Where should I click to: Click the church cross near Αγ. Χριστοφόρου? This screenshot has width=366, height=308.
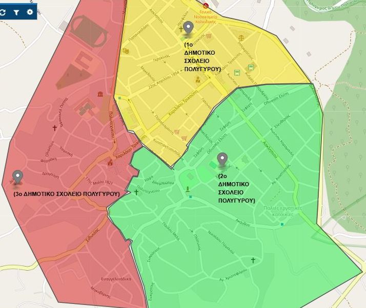pyautogui.click(x=253, y=260)
